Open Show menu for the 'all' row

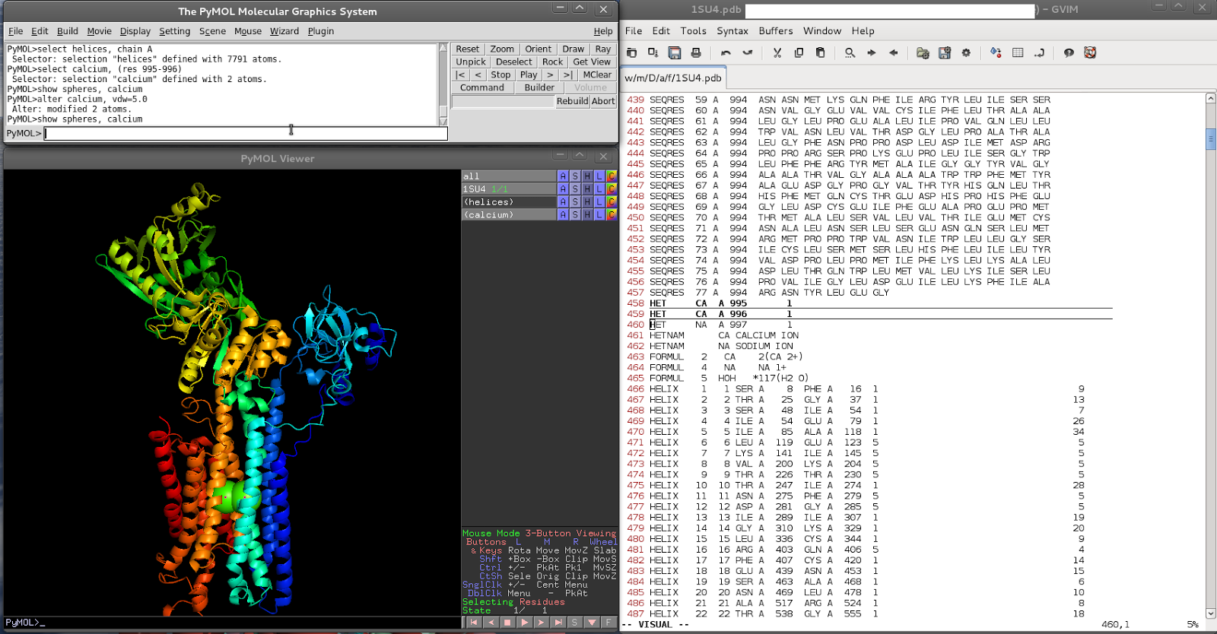point(575,176)
